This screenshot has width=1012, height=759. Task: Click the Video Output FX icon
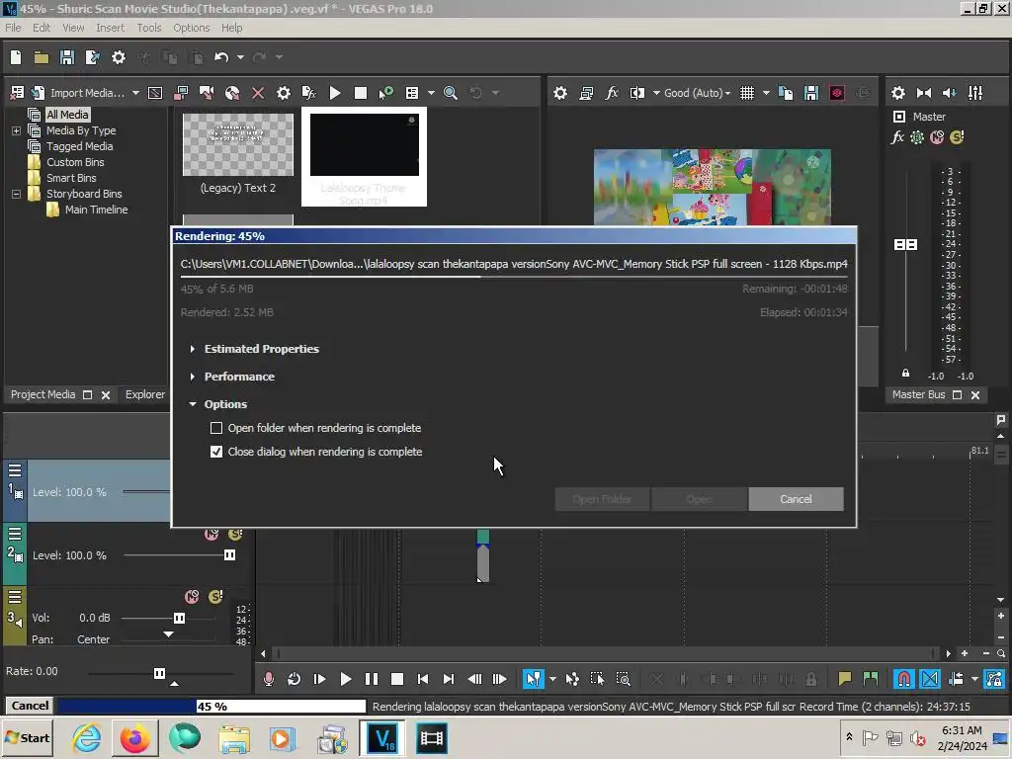tap(612, 93)
